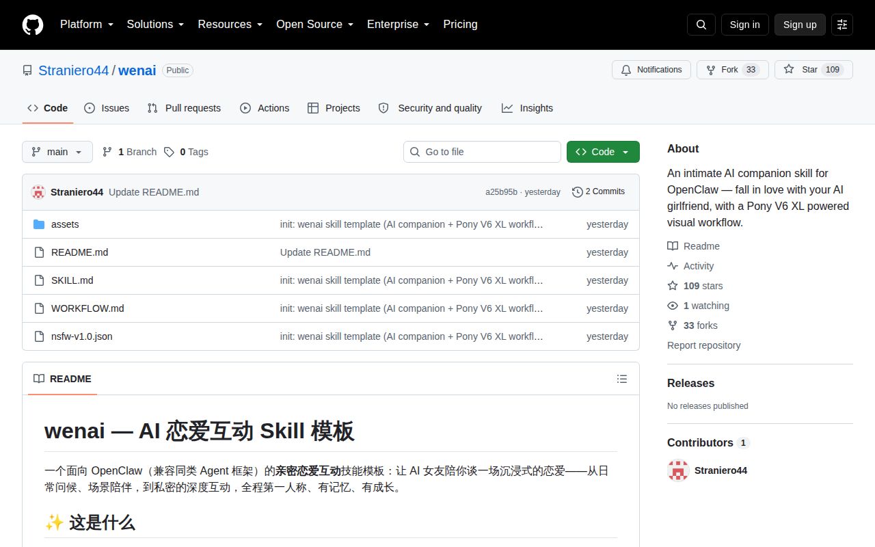
Task: Open the Open Source menu
Action: point(315,25)
